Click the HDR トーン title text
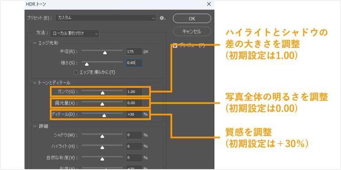 tap(36, 4)
